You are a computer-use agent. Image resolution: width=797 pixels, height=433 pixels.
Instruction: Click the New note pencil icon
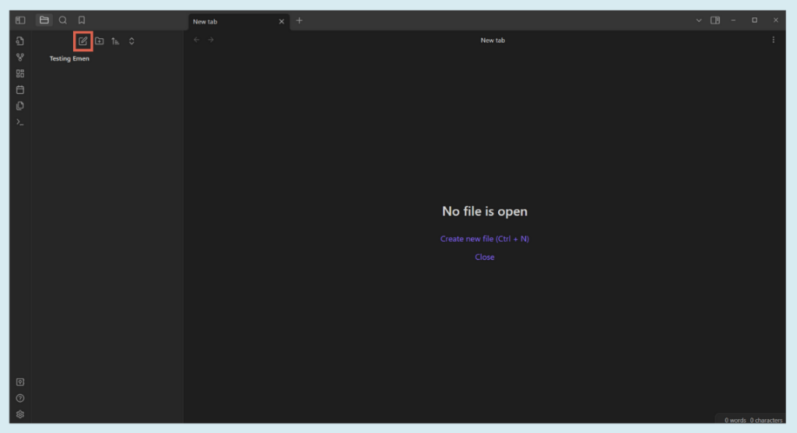coord(83,41)
